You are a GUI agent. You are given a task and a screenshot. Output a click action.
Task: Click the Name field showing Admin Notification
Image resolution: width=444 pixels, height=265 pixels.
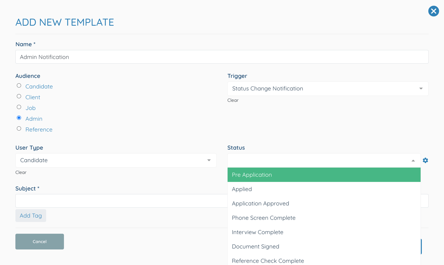[129, 57]
